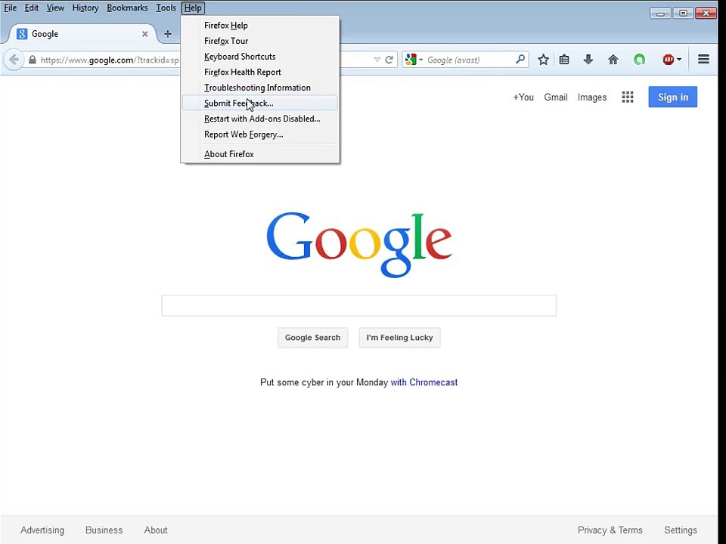
Task: Open Privacy & Terms footer link
Action: (610, 530)
